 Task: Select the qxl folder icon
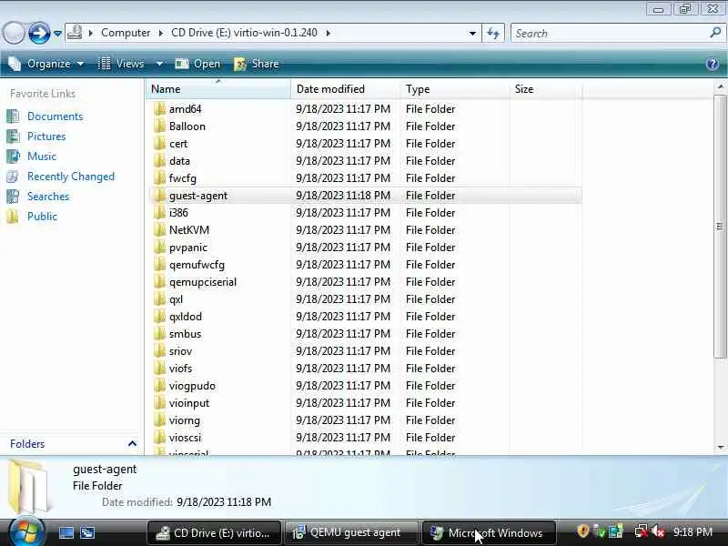160,299
